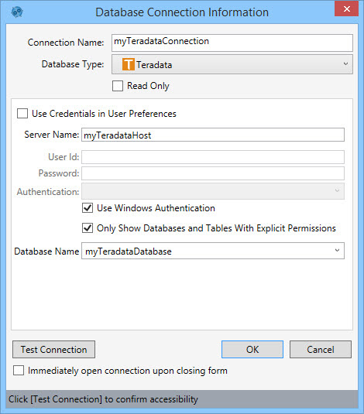Expand the Database Name combo box arrow
Screen dimensions: 364x414
click(337, 251)
